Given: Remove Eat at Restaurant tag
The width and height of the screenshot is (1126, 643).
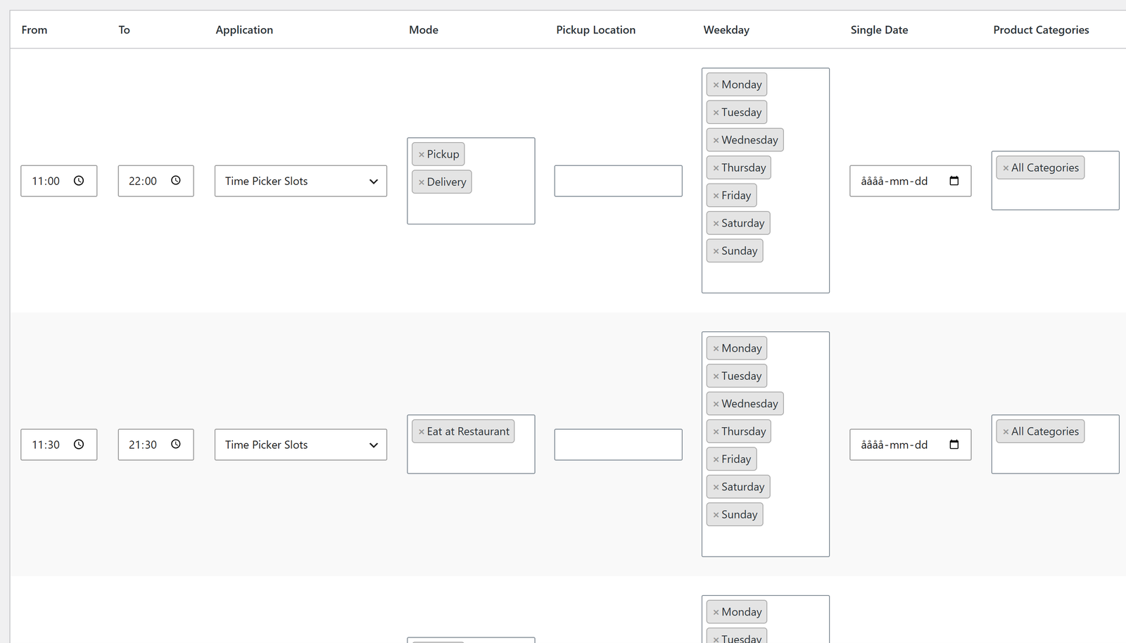Looking at the screenshot, I should coord(422,432).
